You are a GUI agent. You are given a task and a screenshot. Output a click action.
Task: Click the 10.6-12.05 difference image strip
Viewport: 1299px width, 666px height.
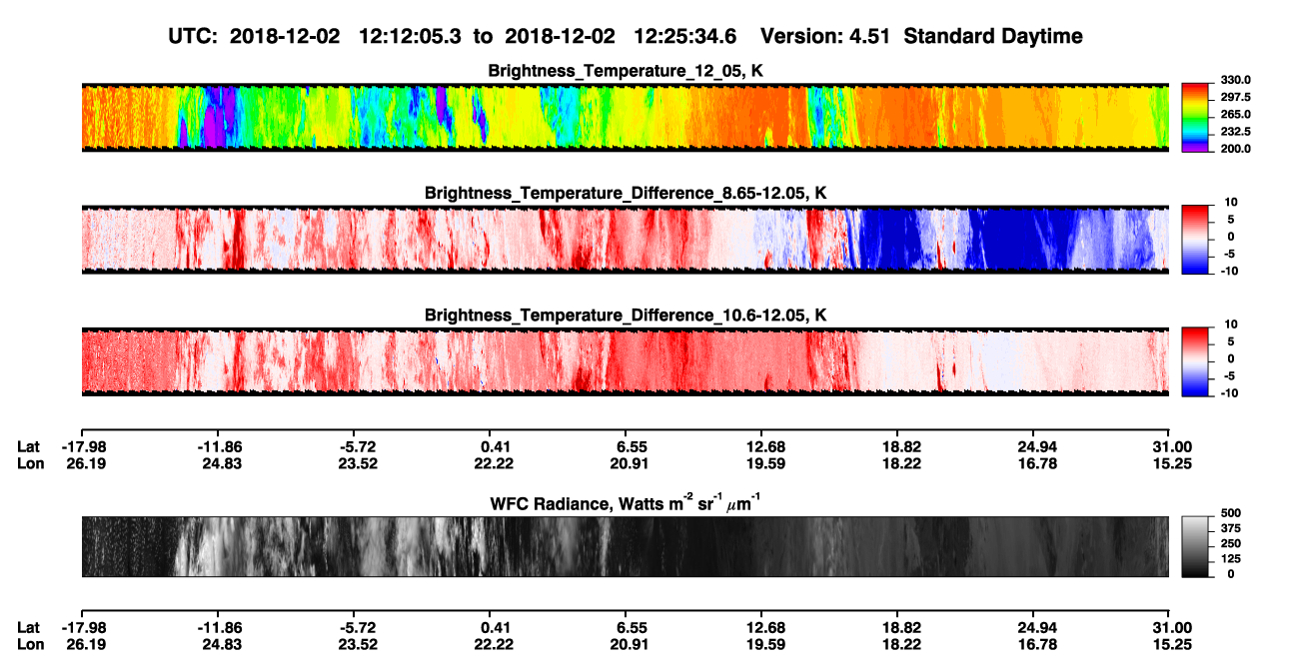coord(626,361)
